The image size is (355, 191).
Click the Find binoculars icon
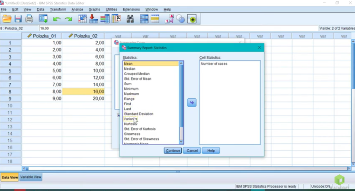(130, 19)
